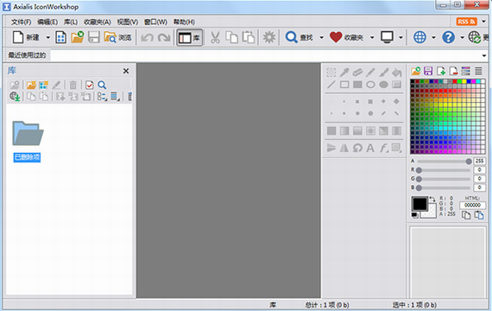The height and width of the screenshot is (311, 492).
Task: Close the 库 panel with X
Action: (x=126, y=71)
